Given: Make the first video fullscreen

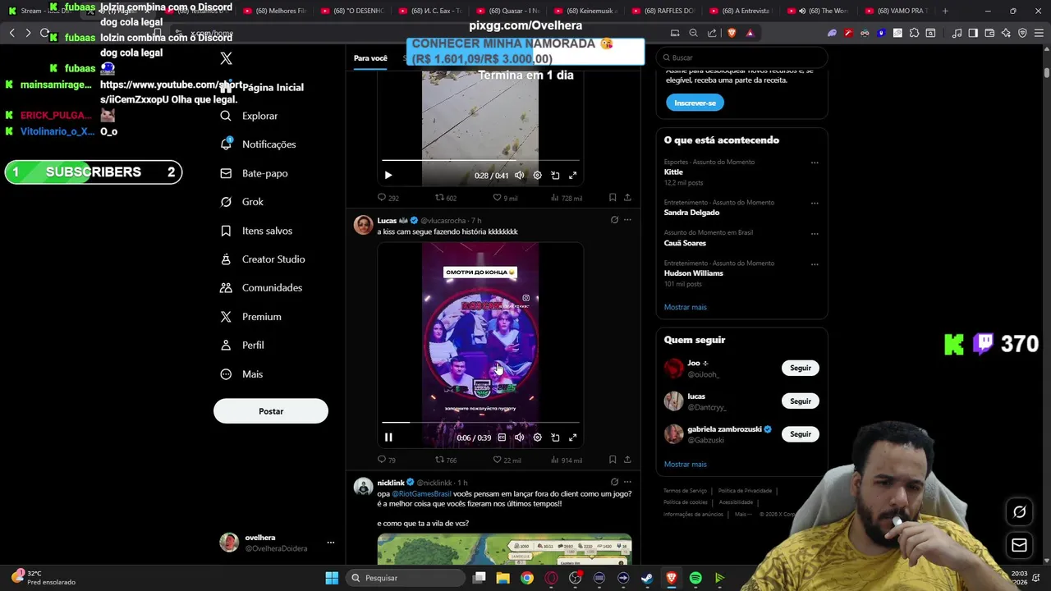Looking at the screenshot, I should click(573, 175).
